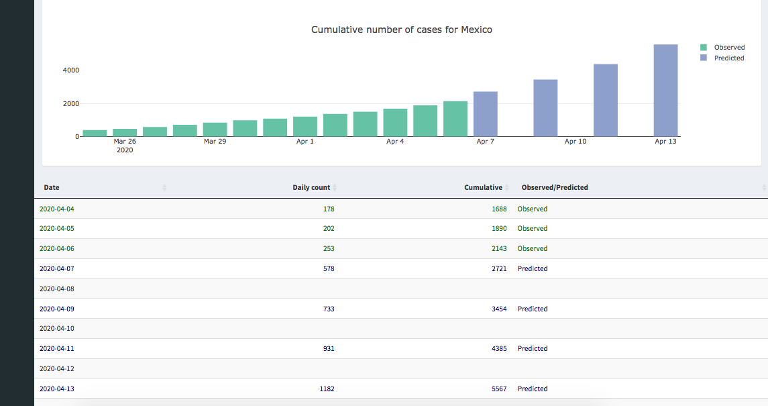Click the tallest green observed bar
The width and height of the screenshot is (768, 406).
pos(455,119)
